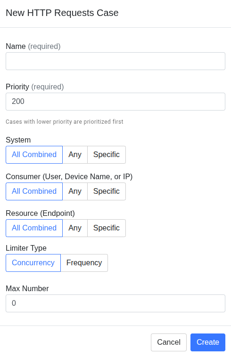The height and width of the screenshot is (357, 231).
Task: Choose Any for Consumer
Action: [75, 191]
